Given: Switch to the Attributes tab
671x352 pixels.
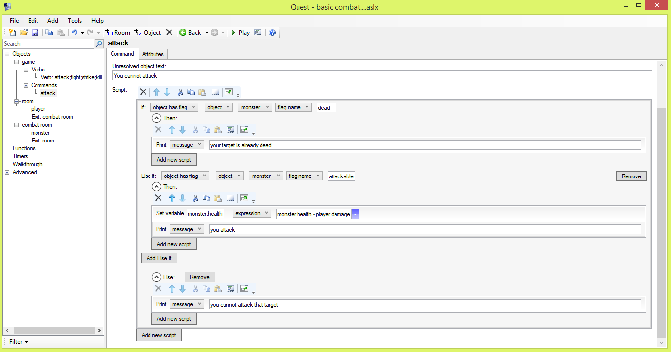Looking at the screenshot, I should click(x=152, y=54).
